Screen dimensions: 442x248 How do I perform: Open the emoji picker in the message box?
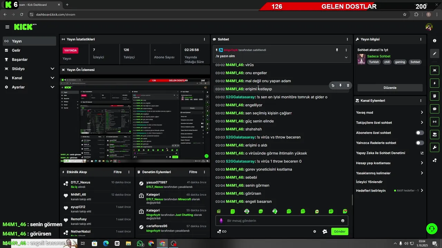(x=343, y=221)
